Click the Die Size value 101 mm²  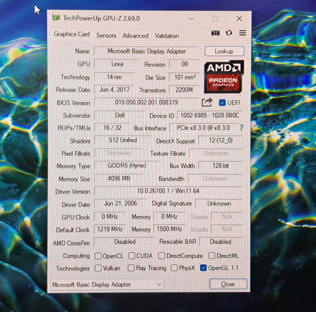(185, 77)
